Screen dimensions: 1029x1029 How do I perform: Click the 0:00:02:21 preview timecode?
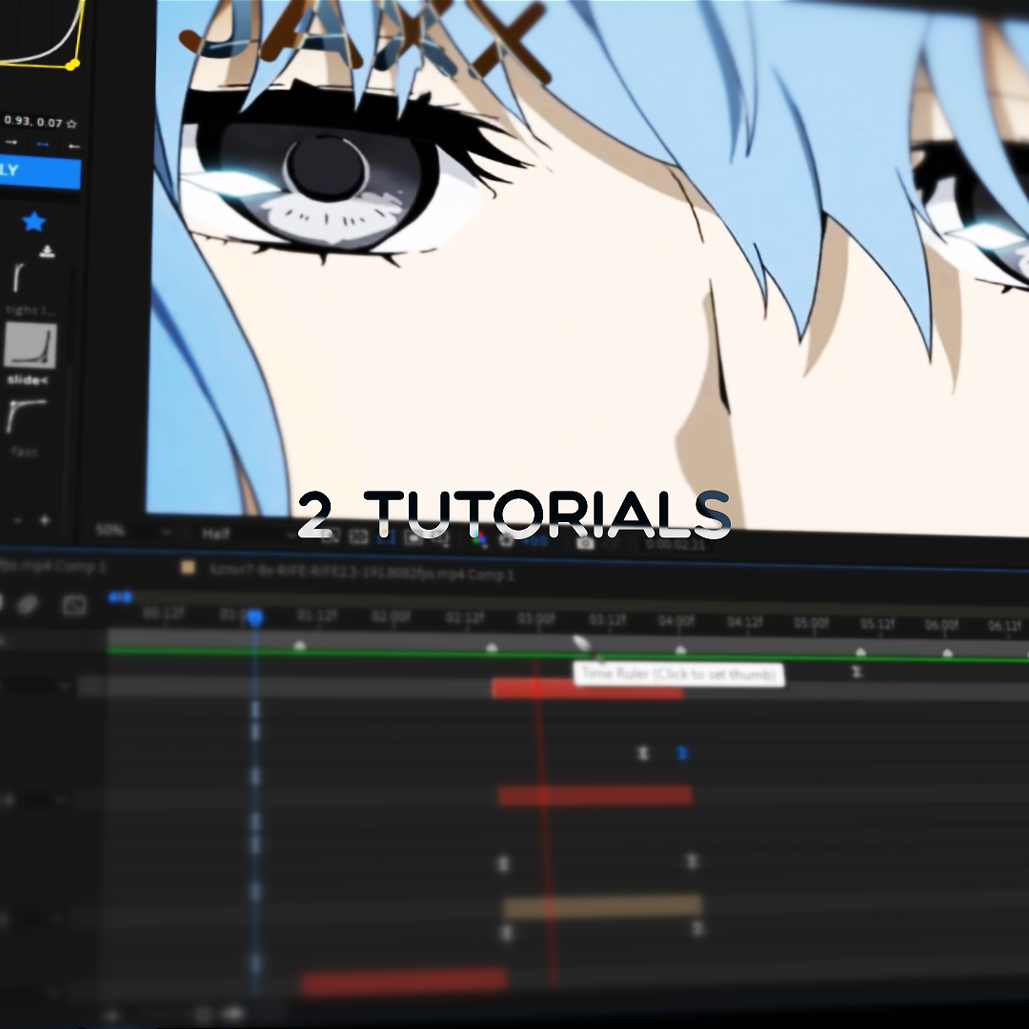click(676, 544)
